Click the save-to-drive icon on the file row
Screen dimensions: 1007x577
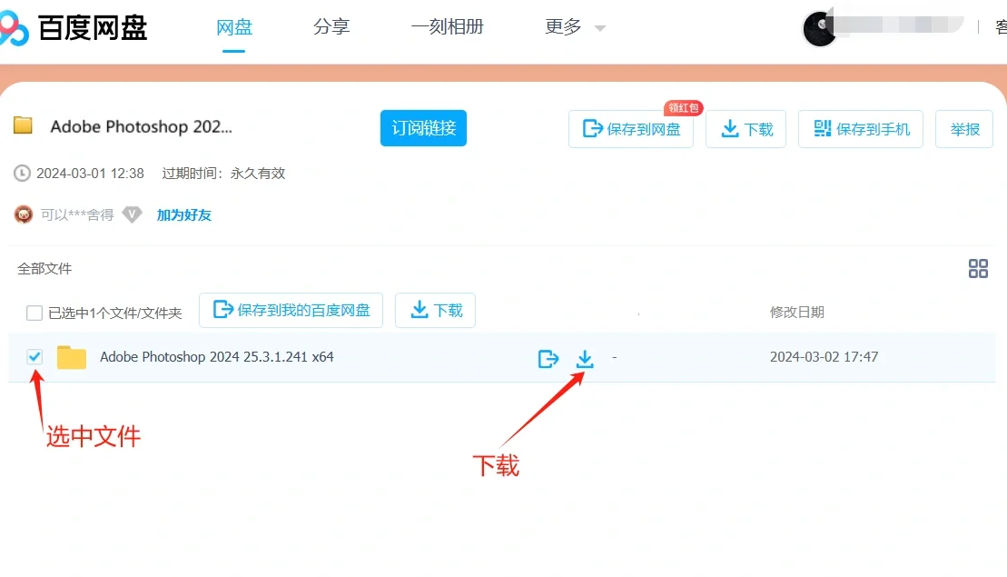coord(548,358)
